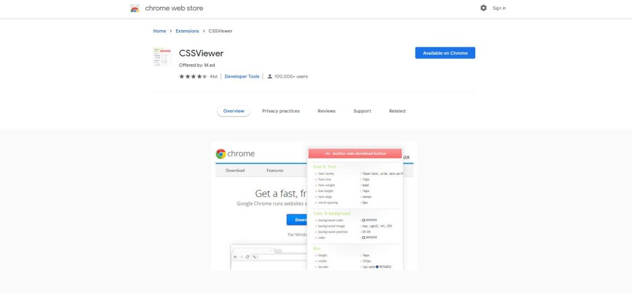
Task: Click the '100,000+ users' text
Action: click(x=291, y=76)
